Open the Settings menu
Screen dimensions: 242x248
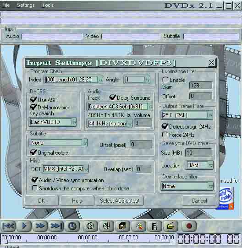tap(26, 5)
